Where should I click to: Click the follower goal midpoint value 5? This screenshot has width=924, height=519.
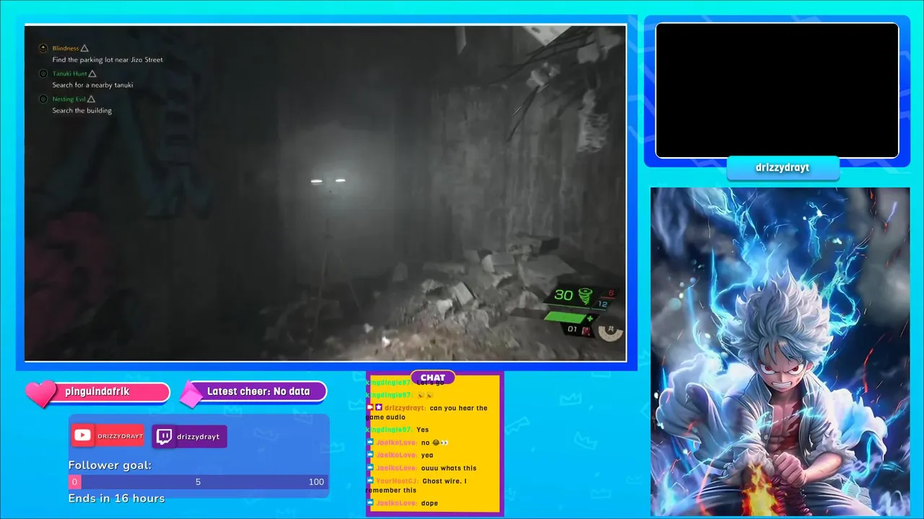[x=198, y=482]
